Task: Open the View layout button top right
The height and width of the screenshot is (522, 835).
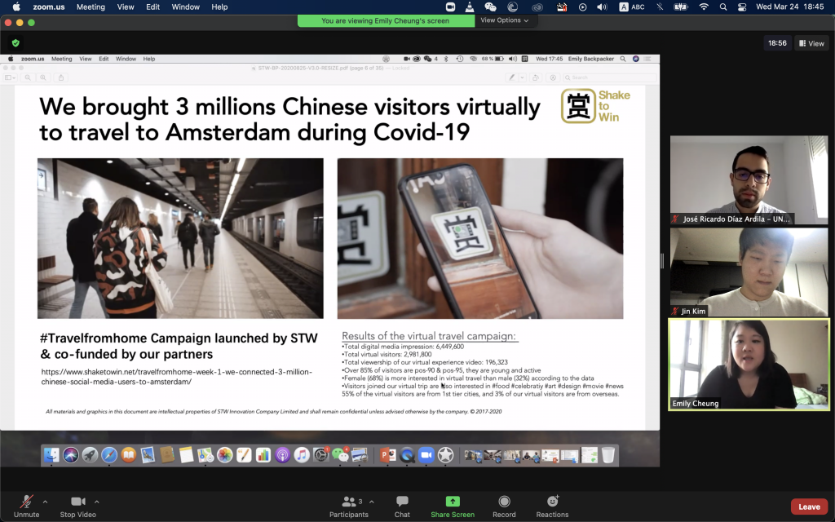Action: point(811,43)
